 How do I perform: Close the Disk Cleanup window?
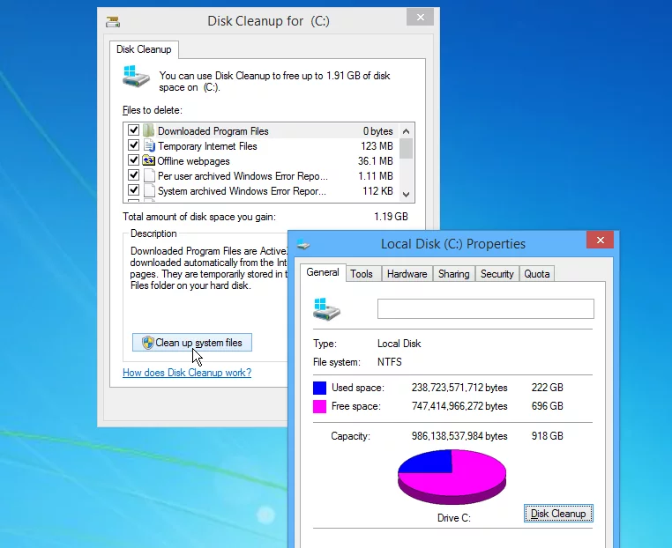(x=421, y=17)
